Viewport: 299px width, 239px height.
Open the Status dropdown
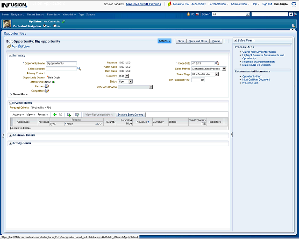pyautogui.click(x=127, y=81)
